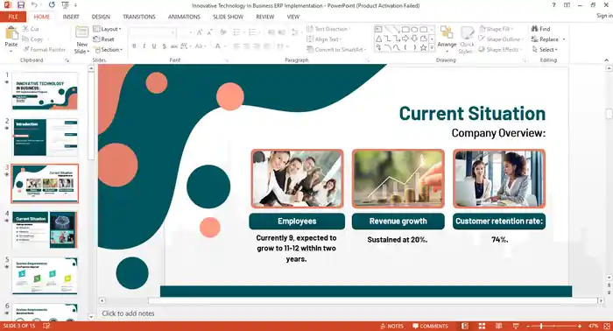613x331 pixels.
Task: Select the Rectangle shape in gallery
Action: (405, 29)
